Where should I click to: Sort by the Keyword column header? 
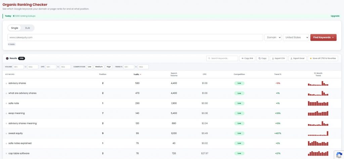tap(10, 74)
